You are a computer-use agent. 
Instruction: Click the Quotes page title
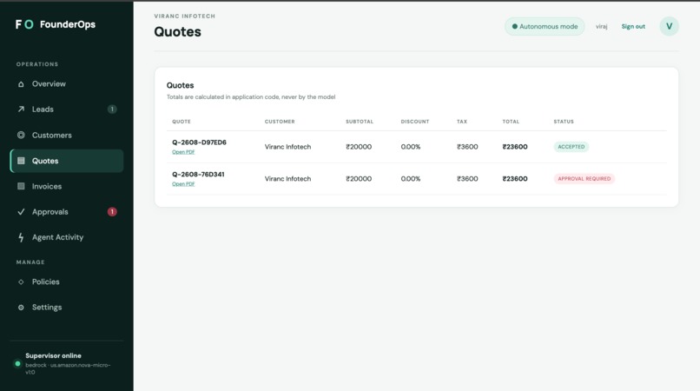click(177, 32)
